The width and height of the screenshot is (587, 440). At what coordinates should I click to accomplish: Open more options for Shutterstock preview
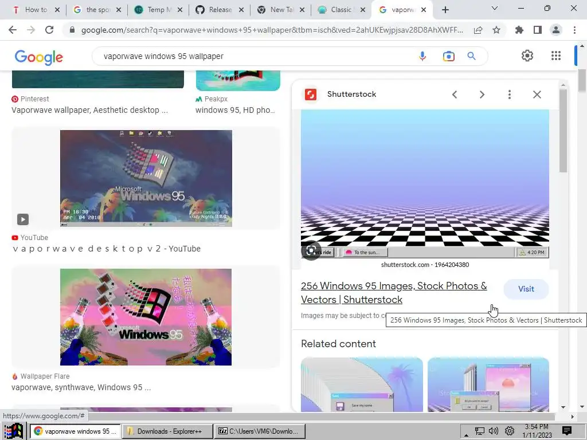click(510, 95)
